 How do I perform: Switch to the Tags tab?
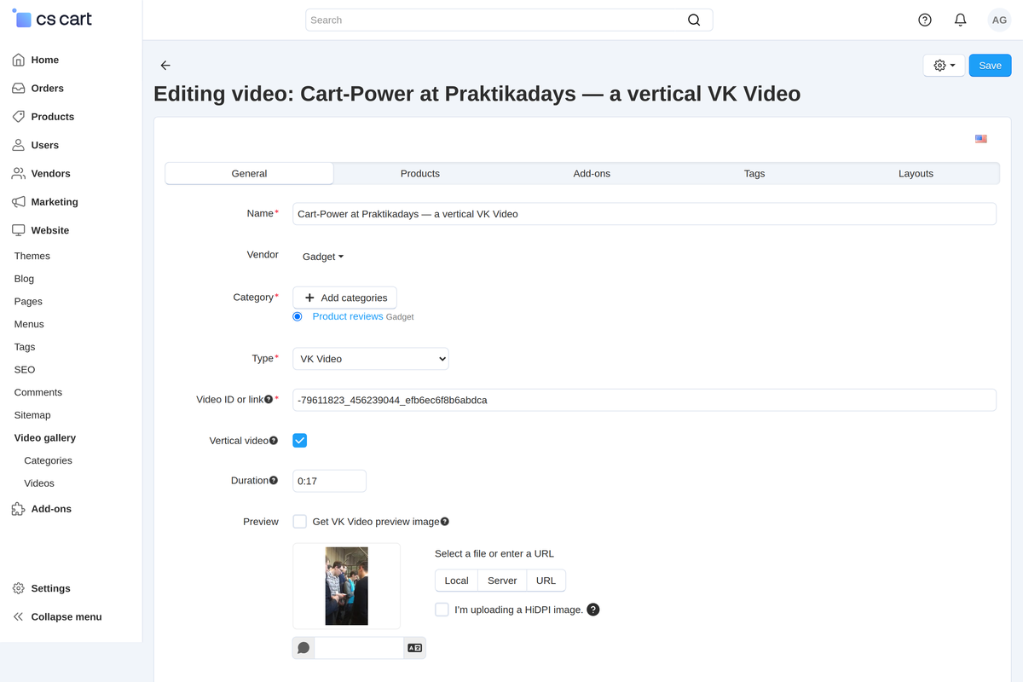[x=754, y=173]
